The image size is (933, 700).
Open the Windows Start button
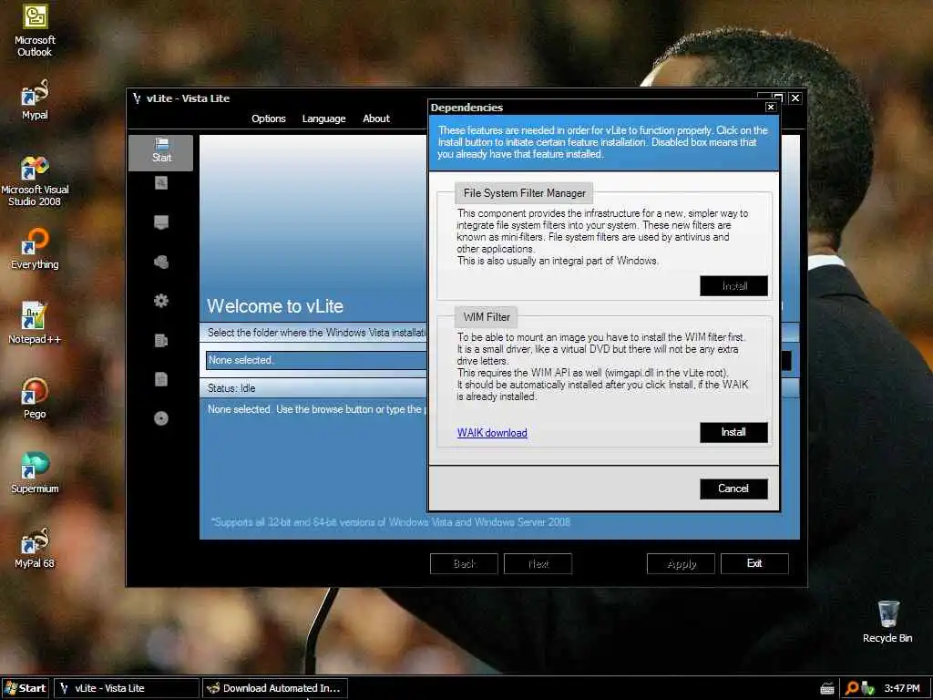click(x=25, y=688)
